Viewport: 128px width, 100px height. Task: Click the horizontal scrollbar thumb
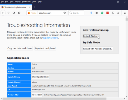[55, 98]
